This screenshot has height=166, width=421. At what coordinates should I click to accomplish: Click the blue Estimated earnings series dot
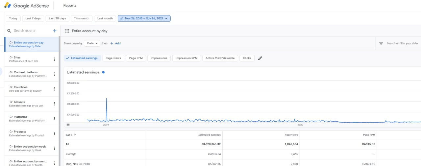(x=103, y=72)
